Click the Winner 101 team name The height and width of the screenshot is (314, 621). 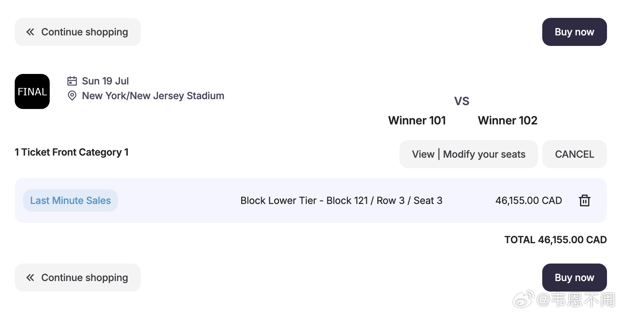(417, 121)
